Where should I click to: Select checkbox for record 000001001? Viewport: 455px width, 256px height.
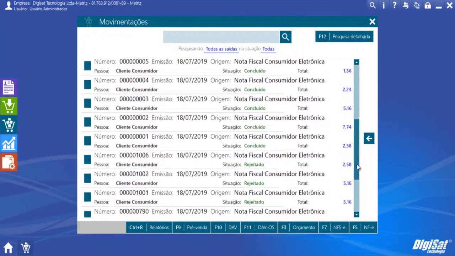click(87, 197)
